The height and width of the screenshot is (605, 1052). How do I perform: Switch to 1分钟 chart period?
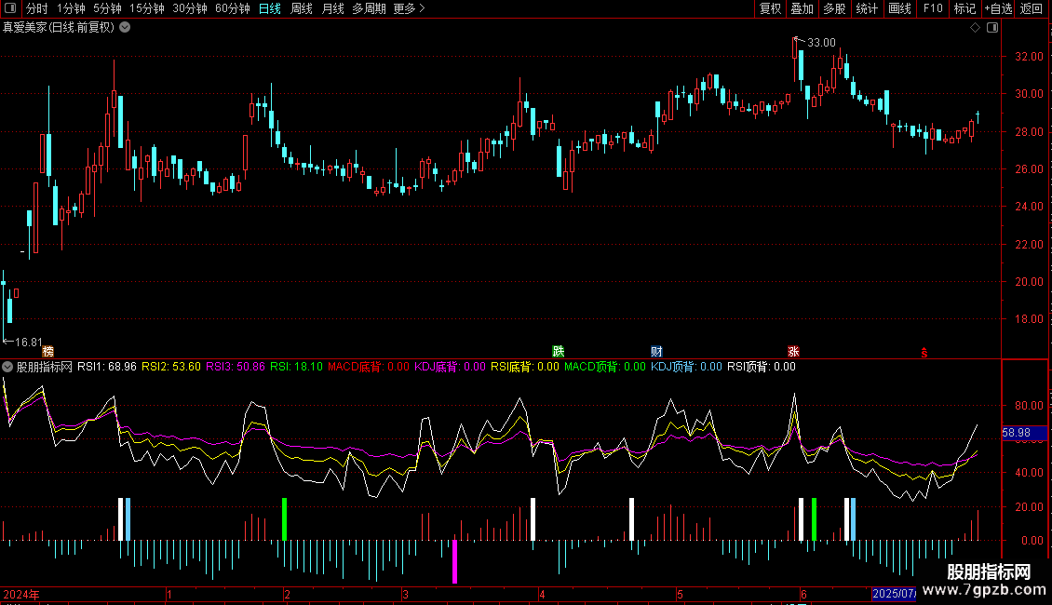[x=71, y=8]
